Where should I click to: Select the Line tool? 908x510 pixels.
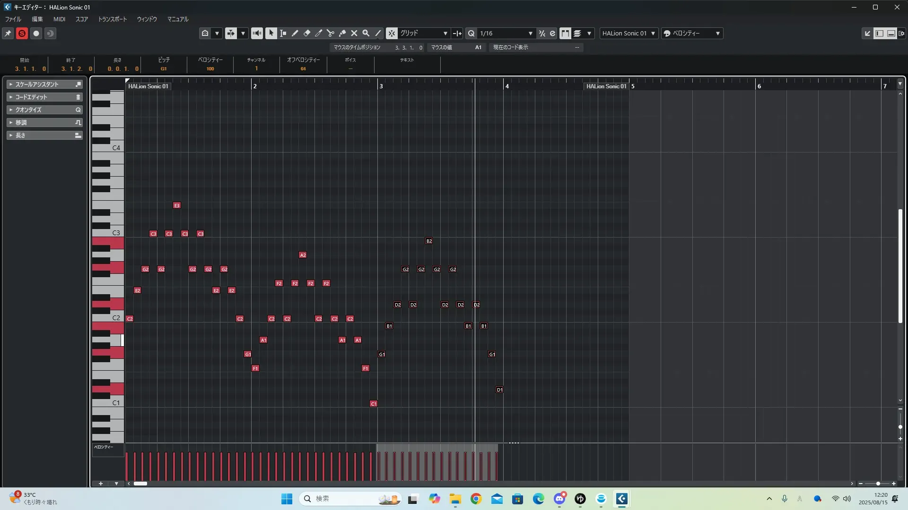pos(378,33)
